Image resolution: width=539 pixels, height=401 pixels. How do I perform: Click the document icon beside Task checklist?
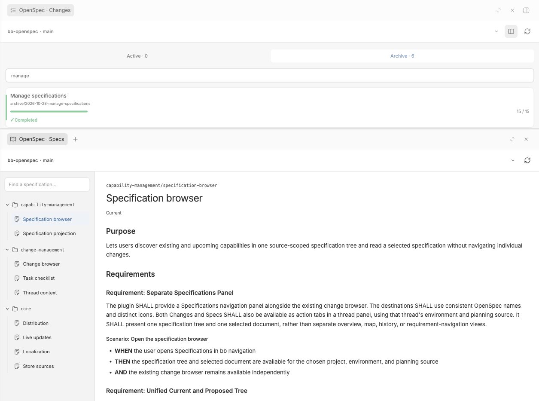[17, 278]
